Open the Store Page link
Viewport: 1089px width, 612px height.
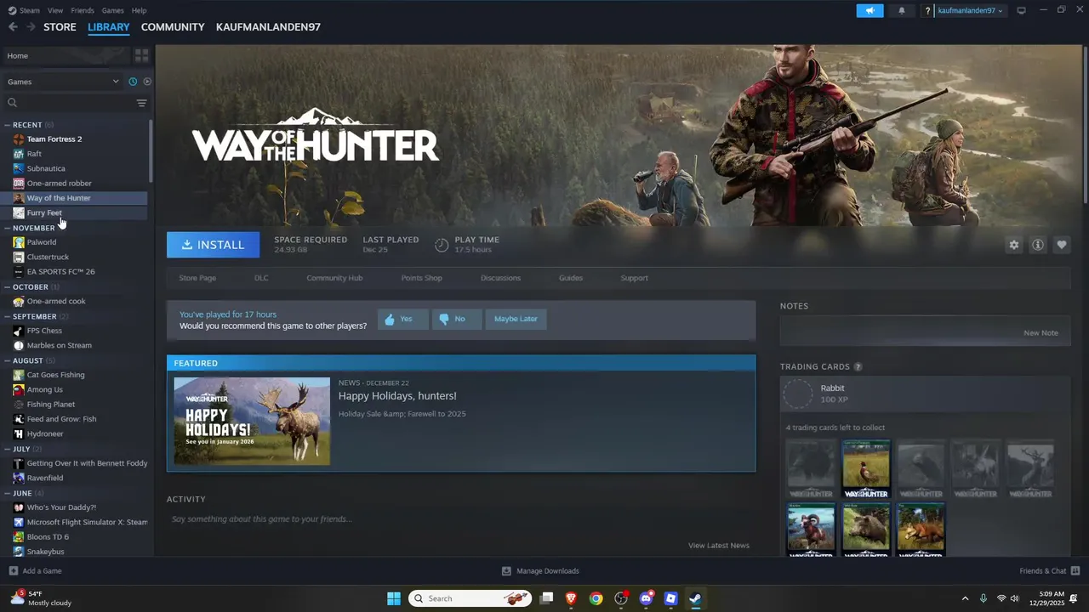pos(197,278)
